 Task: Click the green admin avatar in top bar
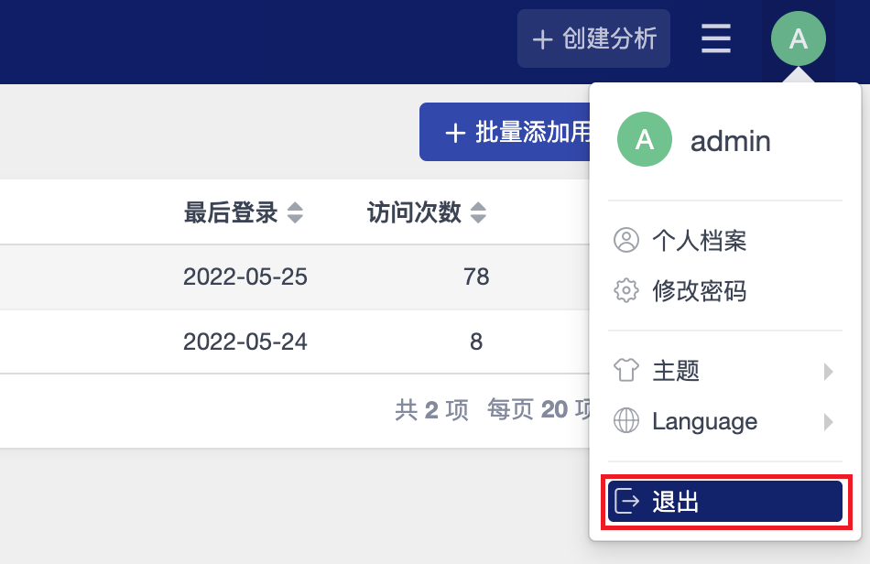(798, 38)
